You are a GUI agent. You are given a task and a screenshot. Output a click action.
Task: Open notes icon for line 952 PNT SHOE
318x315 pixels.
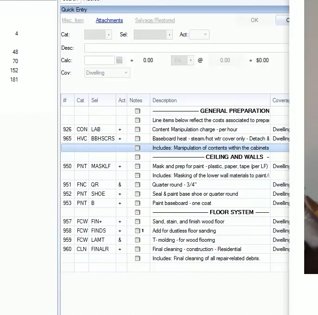tap(137, 194)
